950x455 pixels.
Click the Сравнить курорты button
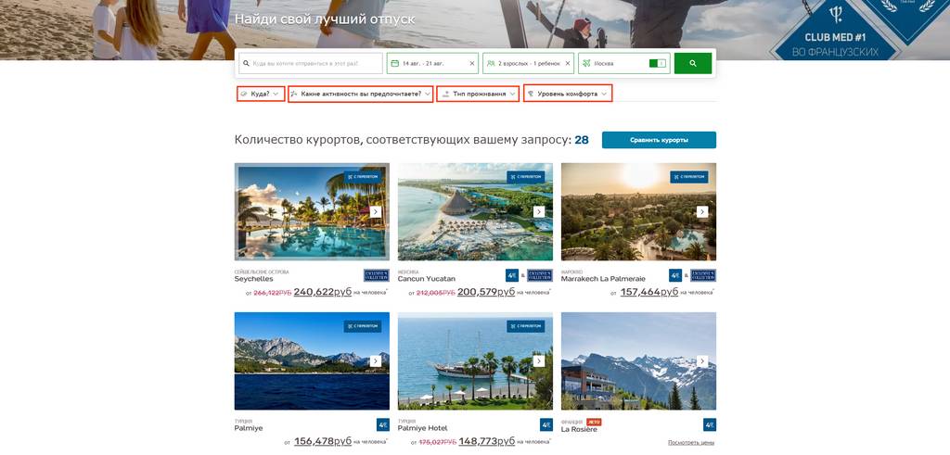coord(659,140)
